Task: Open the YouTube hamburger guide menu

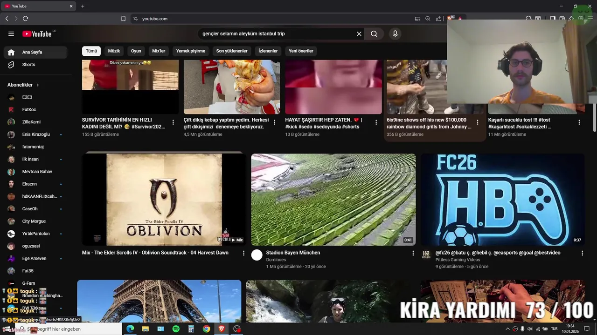Action: pyautogui.click(x=11, y=33)
